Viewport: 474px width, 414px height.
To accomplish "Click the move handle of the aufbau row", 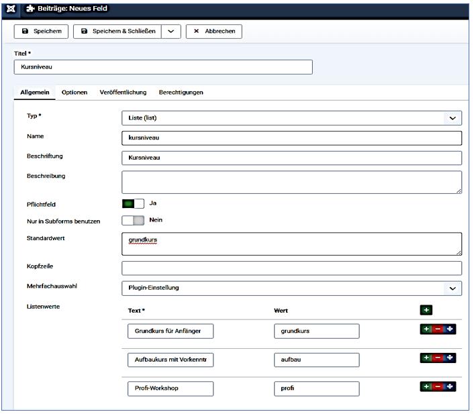I will pyautogui.click(x=450, y=358).
